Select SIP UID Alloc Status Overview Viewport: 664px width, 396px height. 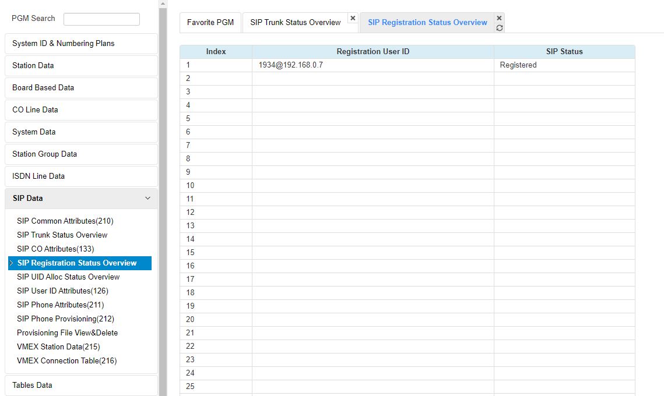[x=68, y=277]
